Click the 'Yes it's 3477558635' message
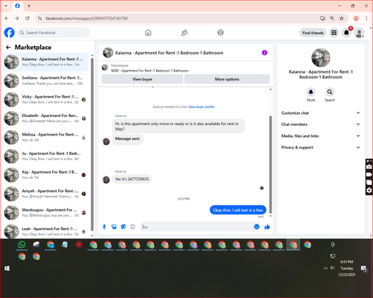 [x=132, y=179]
